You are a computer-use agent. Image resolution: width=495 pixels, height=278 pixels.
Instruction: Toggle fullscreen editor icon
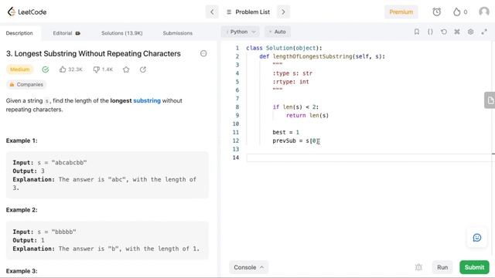tap(484, 32)
